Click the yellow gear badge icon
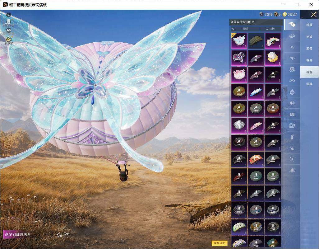Viewport: 319px width, 249px height. pos(8,40)
